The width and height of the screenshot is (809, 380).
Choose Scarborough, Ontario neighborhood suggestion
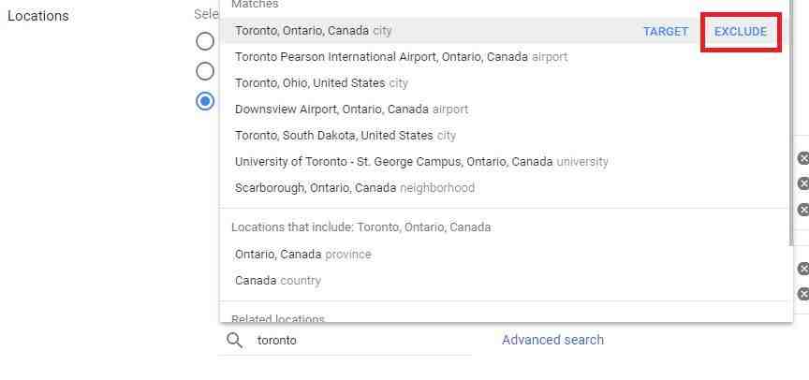[354, 187]
